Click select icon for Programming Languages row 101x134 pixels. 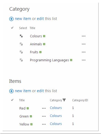pos(21,60)
